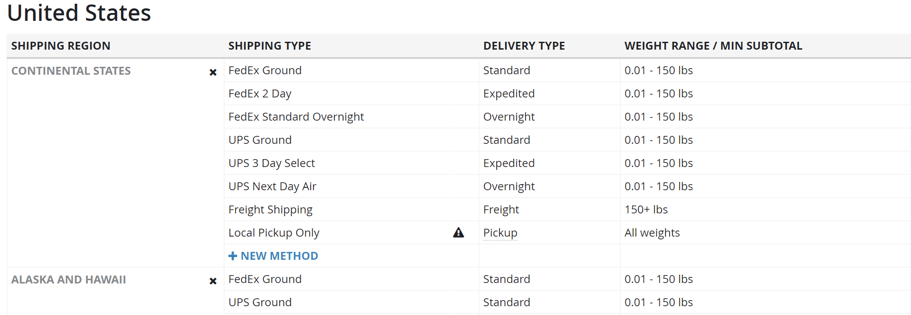Select UPS 3 Day Select method

[272, 163]
